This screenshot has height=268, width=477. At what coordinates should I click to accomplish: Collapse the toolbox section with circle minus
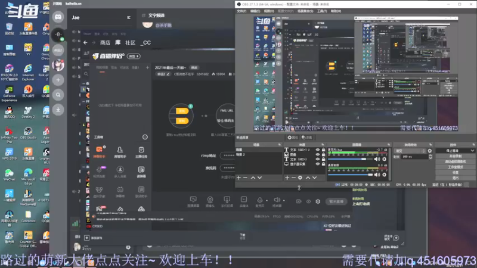tap(145, 137)
